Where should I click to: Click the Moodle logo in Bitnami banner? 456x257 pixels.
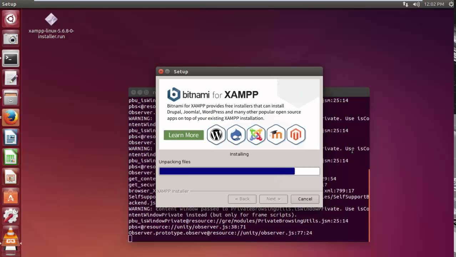276,135
